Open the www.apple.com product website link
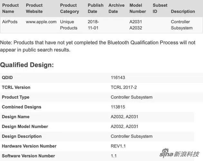 [x=41, y=22]
